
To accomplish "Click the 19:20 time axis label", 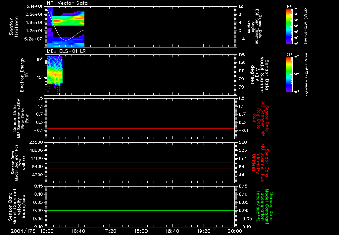I will click(x=204, y=231).
